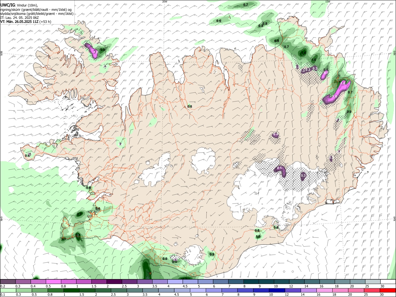Screen dimensions: 396x297
Task: Pick the light grey 25 snow scale swatch
Action: click(x=373, y=282)
